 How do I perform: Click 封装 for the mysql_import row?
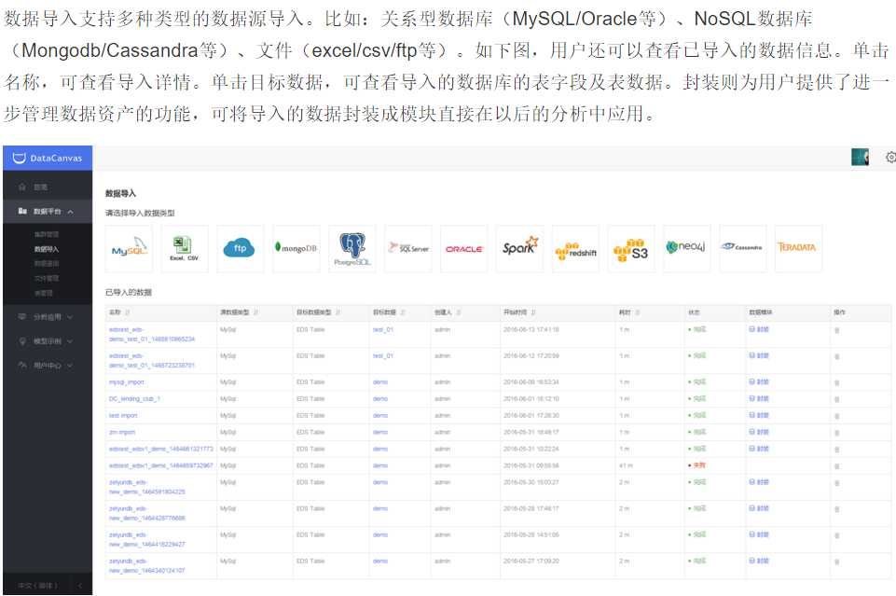pos(759,381)
